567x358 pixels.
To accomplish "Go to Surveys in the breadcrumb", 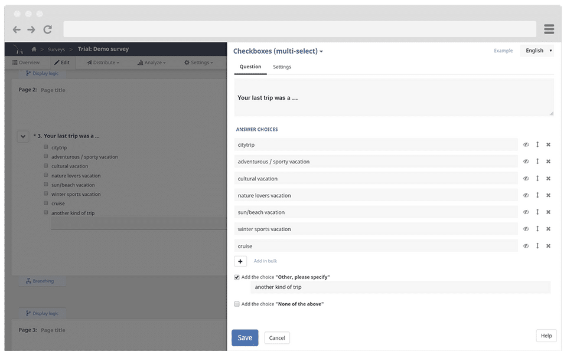I will (x=56, y=50).
